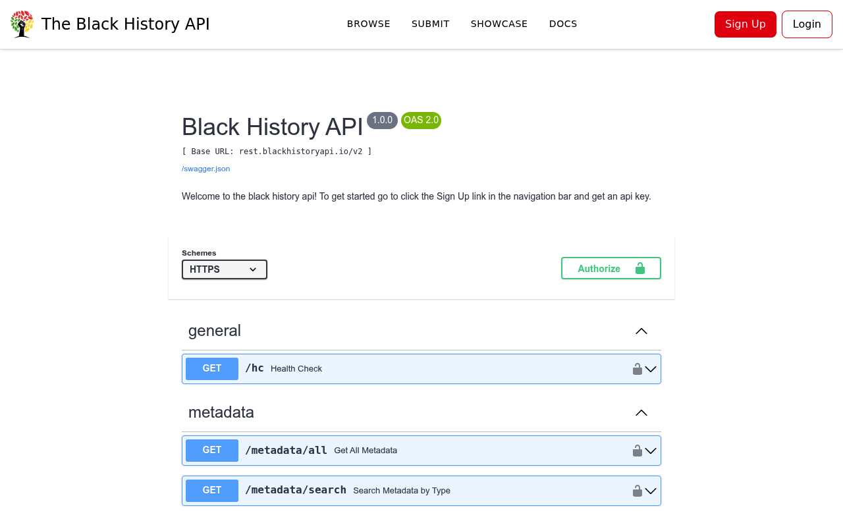This screenshot has height=527, width=843.
Task: Click the Health Check description
Action: click(x=296, y=369)
